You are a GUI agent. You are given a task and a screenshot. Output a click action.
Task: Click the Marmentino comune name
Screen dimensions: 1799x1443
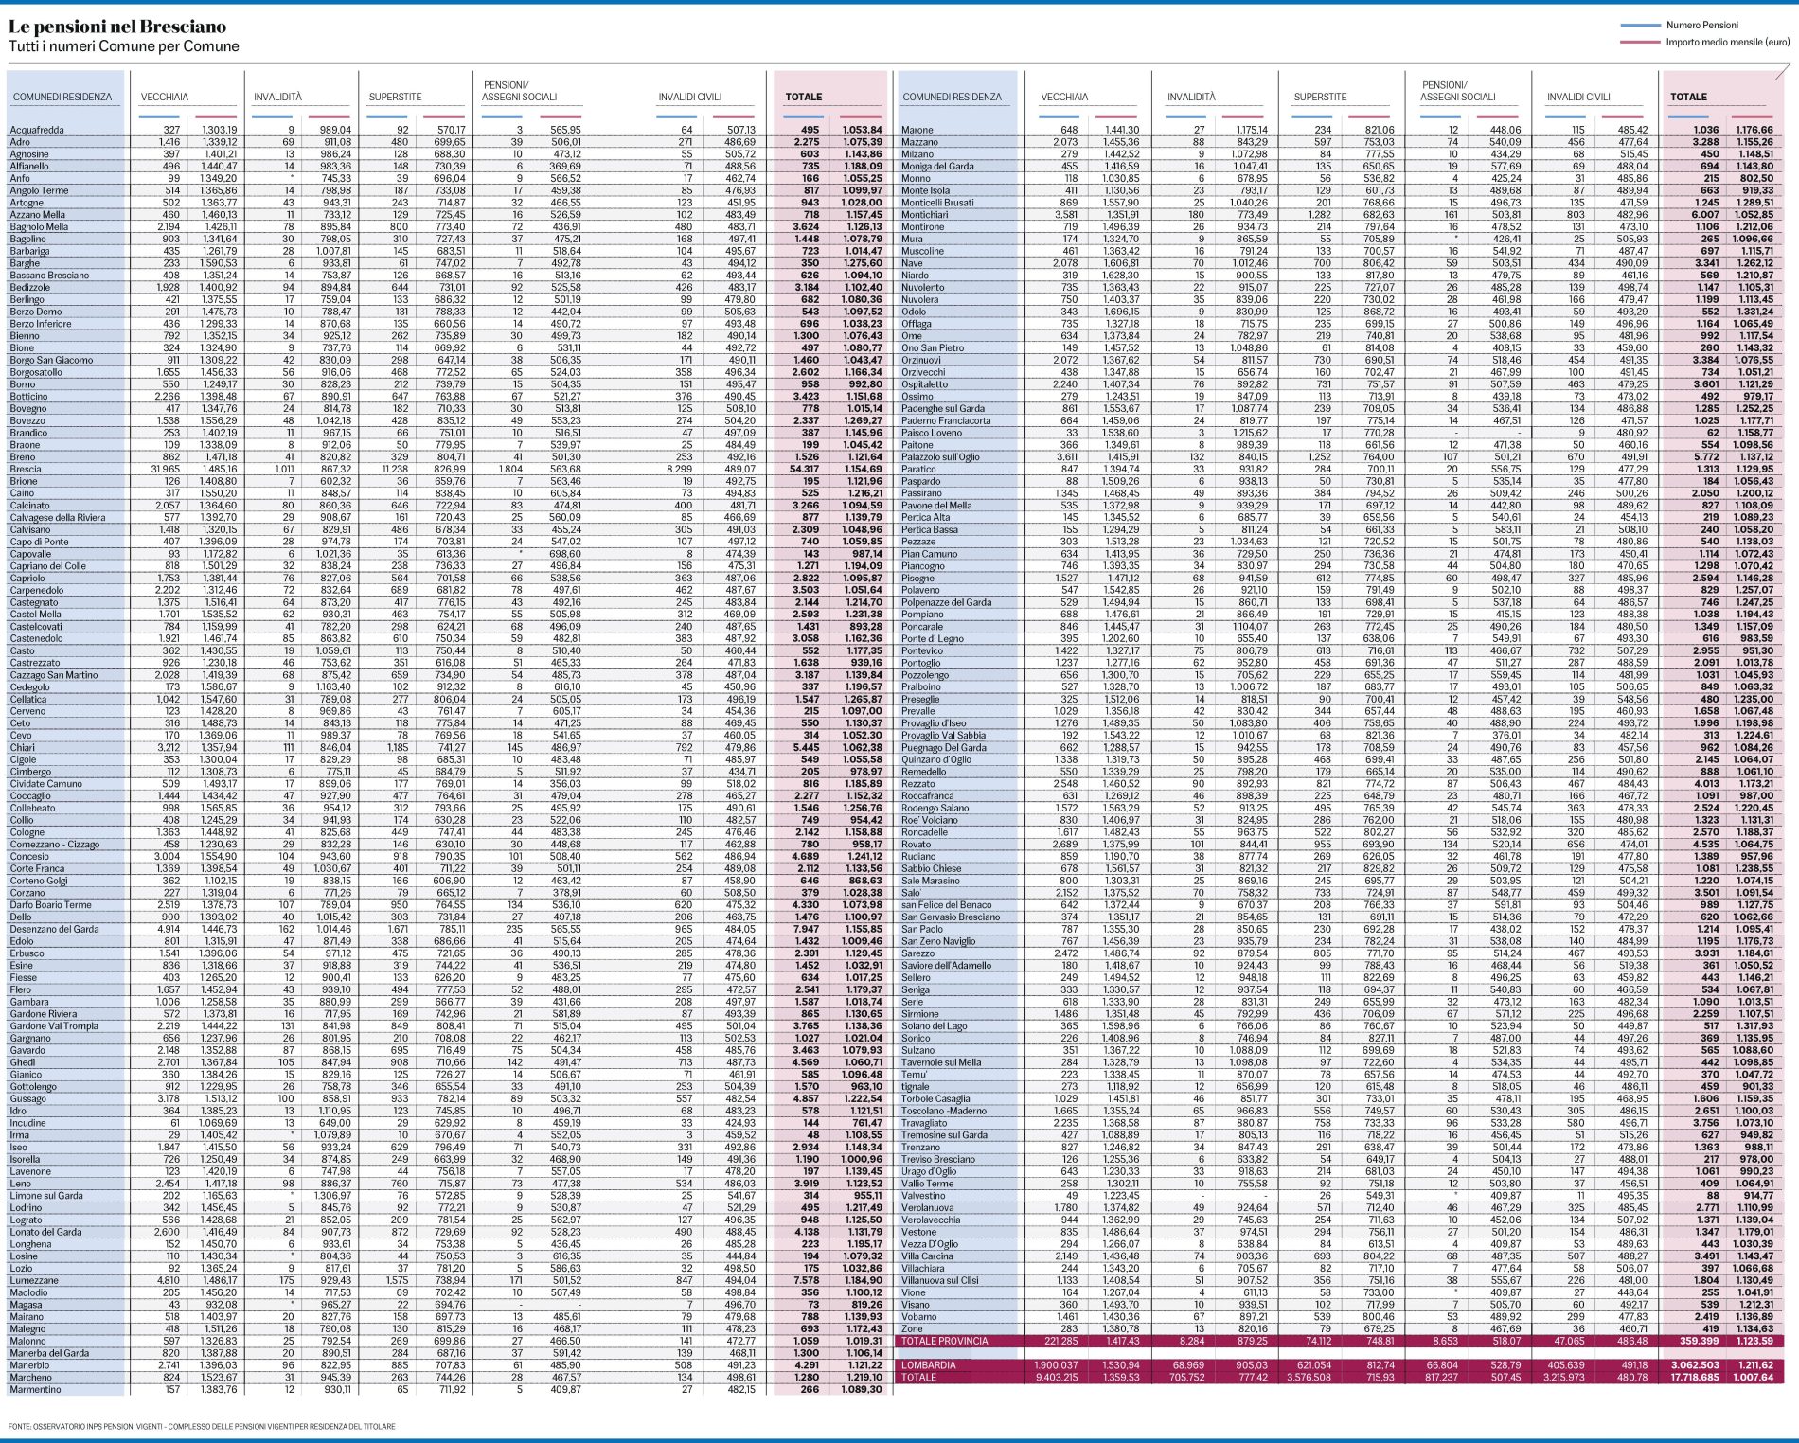35,1389
